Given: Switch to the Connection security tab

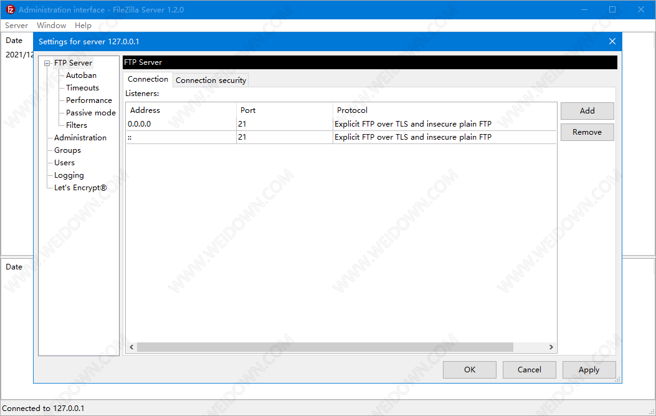Looking at the screenshot, I should [211, 80].
